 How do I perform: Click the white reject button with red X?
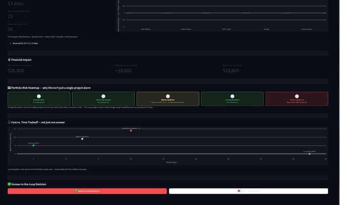[x=248, y=191]
